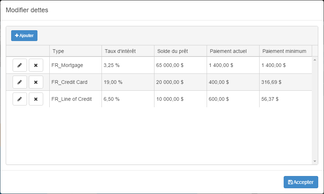Viewport: 324px width, 194px height.
Task: Select the Paiement minimum column header
Action: (284, 51)
